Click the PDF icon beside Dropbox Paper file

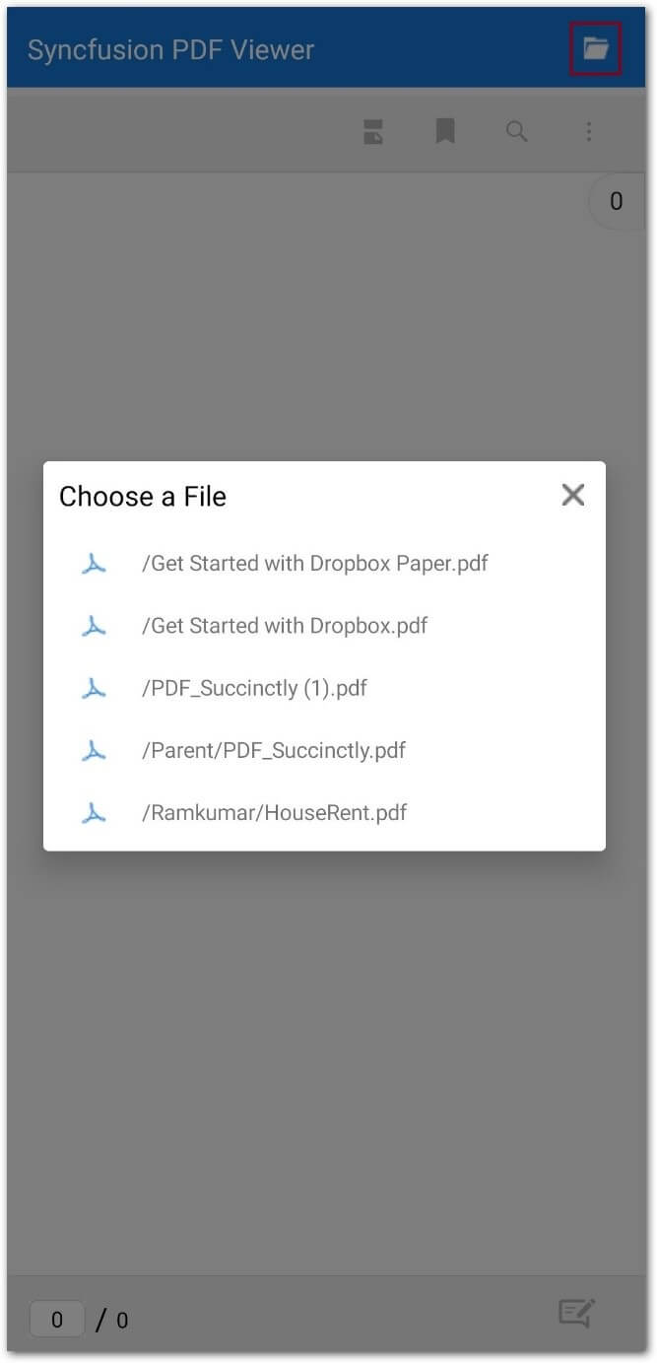point(94,563)
